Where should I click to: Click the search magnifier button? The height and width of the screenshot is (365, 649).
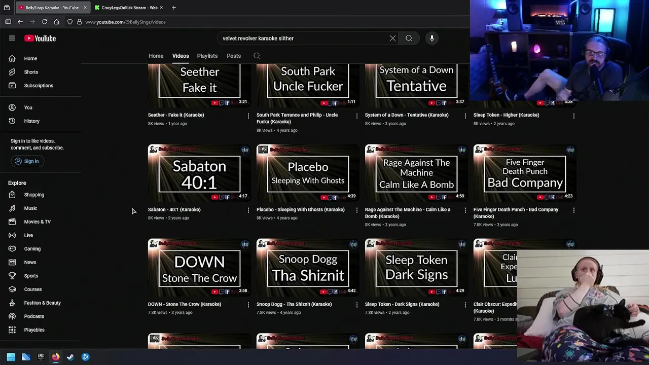(409, 38)
